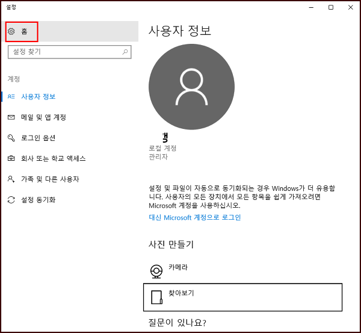Open 로그인 옵션 settings

tap(39, 138)
